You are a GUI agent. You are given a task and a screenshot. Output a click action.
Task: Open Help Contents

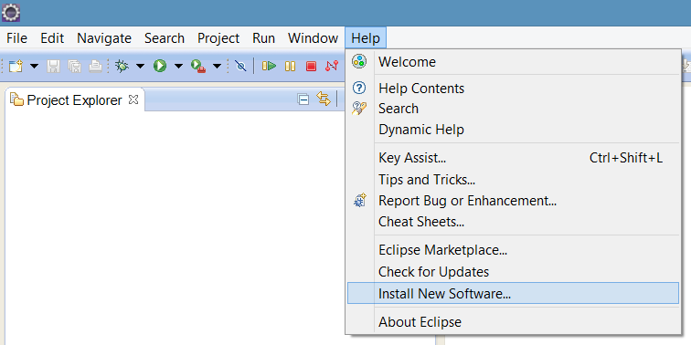(514, 89)
